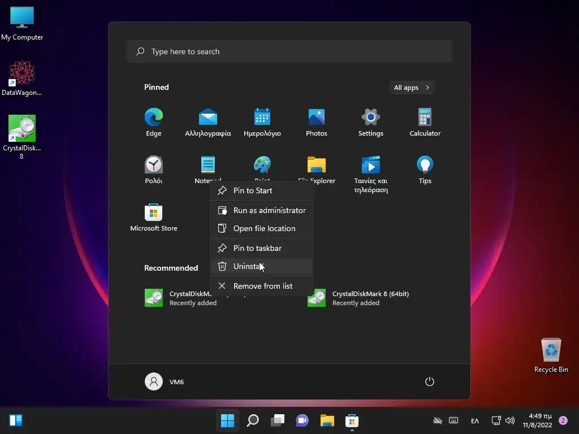Screen dimensions: 579x434
Task: Open Chat app on taskbar
Action: (302, 420)
